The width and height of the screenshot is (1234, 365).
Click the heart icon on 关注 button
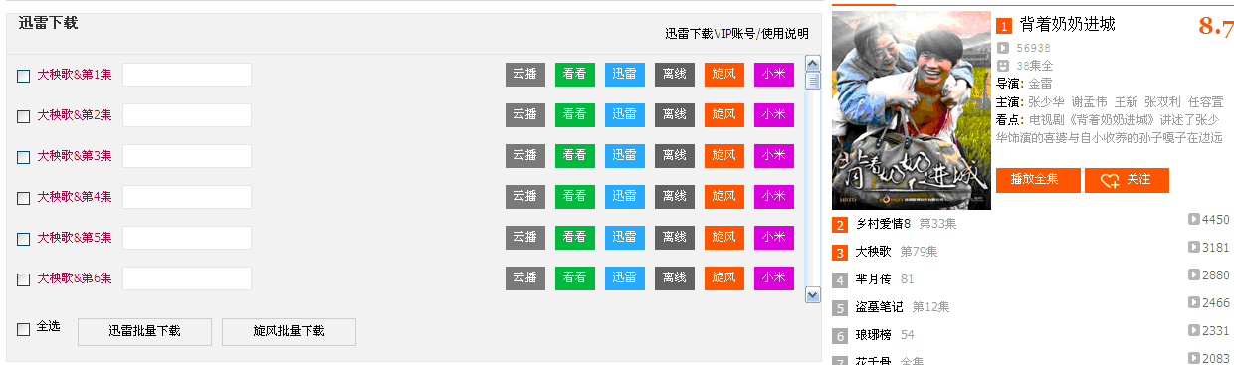point(1110,180)
